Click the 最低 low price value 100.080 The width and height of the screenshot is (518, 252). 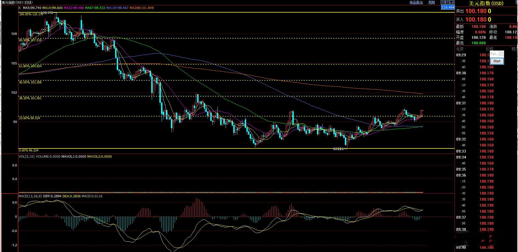(x=479, y=43)
